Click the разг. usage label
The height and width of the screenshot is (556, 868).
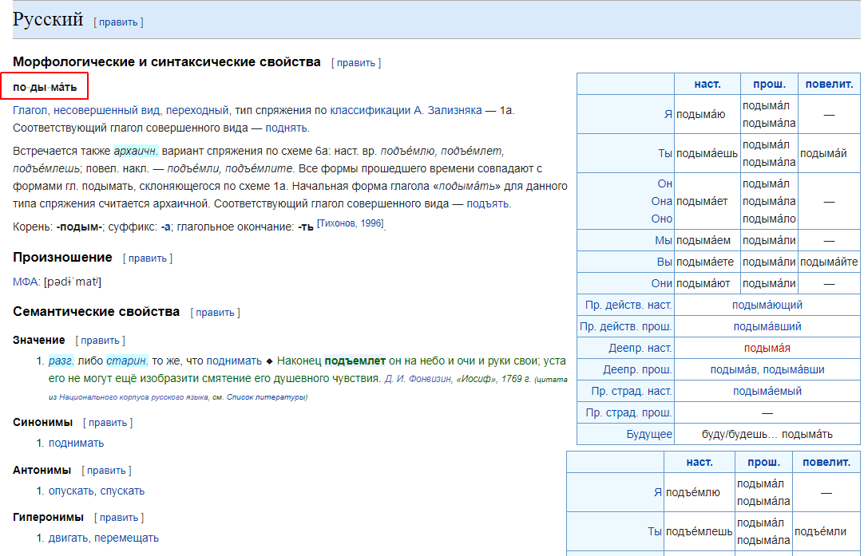click(x=61, y=361)
